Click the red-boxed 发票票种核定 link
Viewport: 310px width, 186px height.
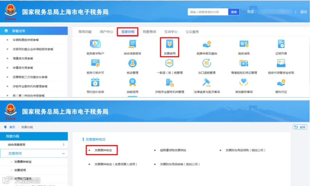[103, 150]
